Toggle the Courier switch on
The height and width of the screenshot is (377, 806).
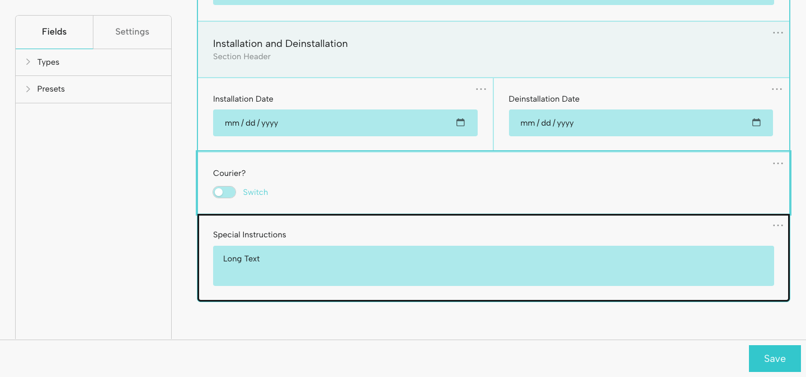(x=224, y=192)
